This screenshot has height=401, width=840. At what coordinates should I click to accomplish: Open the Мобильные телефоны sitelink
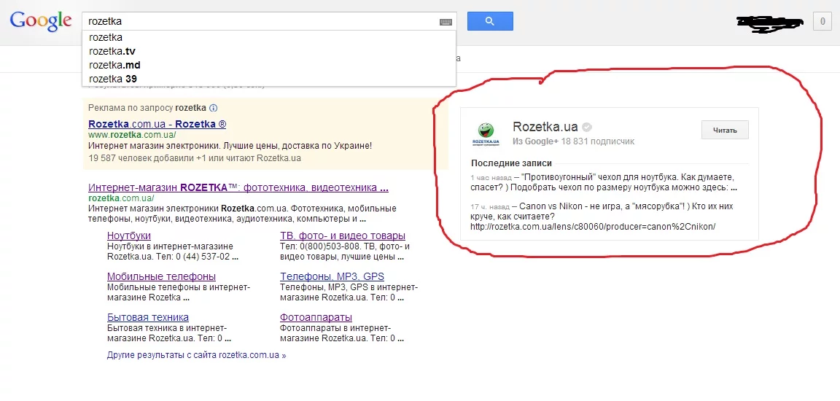pos(161,276)
